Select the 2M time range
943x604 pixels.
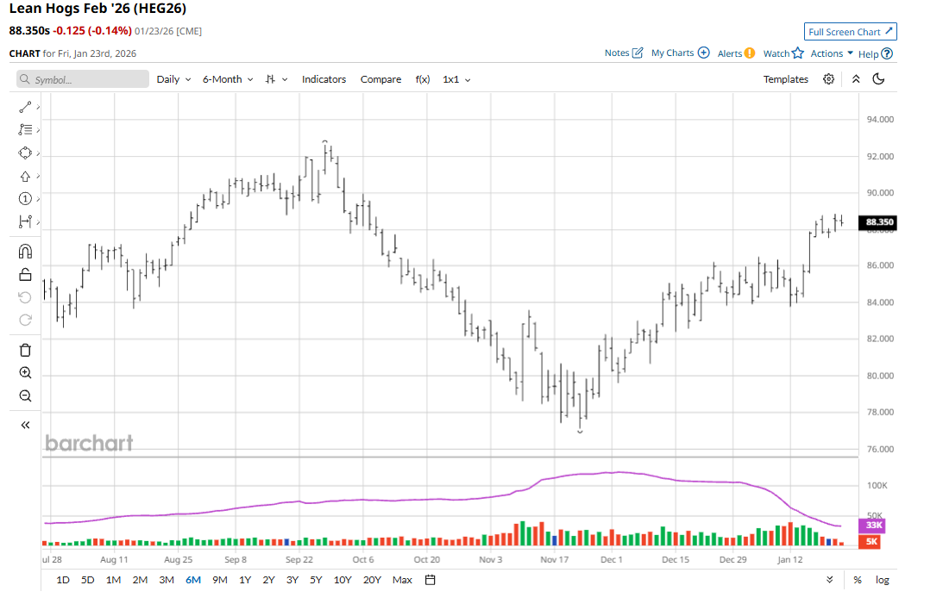[x=140, y=580]
